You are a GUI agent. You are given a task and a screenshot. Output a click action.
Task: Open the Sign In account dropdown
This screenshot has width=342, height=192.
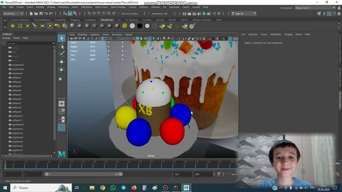coord(243,14)
